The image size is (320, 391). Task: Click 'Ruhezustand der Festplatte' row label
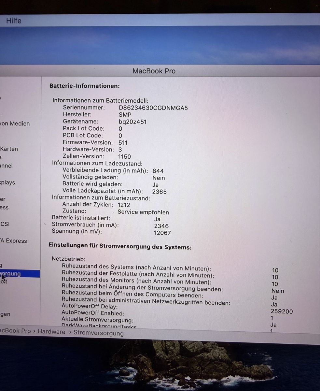tap(138, 274)
